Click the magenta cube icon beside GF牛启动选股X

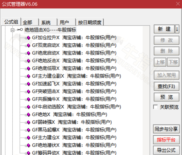tap(28, 107)
